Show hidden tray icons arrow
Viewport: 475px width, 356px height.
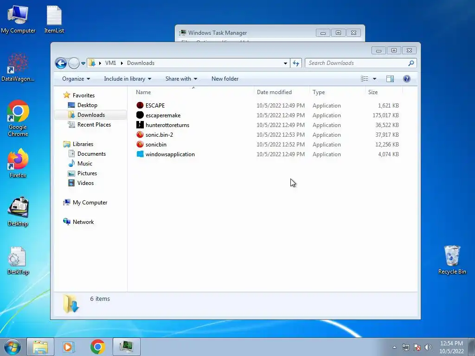pyautogui.click(x=394, y=347)
